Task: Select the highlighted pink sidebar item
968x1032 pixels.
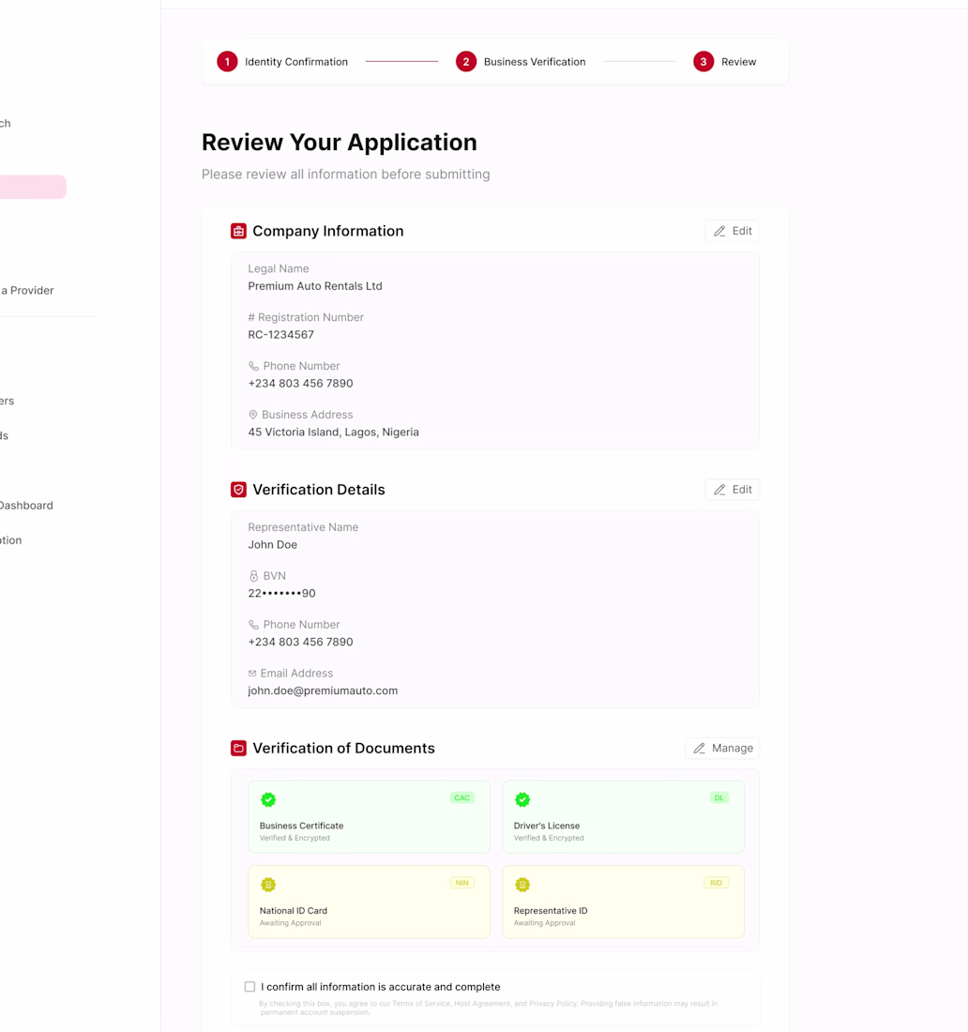Action: [33, 187]
